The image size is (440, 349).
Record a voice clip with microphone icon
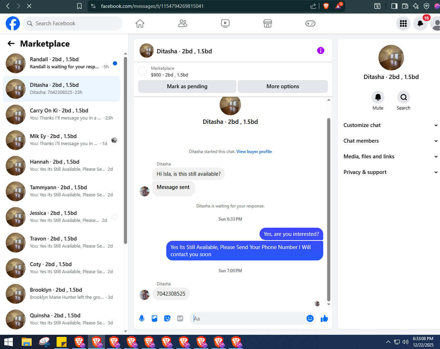click(142, 318)
